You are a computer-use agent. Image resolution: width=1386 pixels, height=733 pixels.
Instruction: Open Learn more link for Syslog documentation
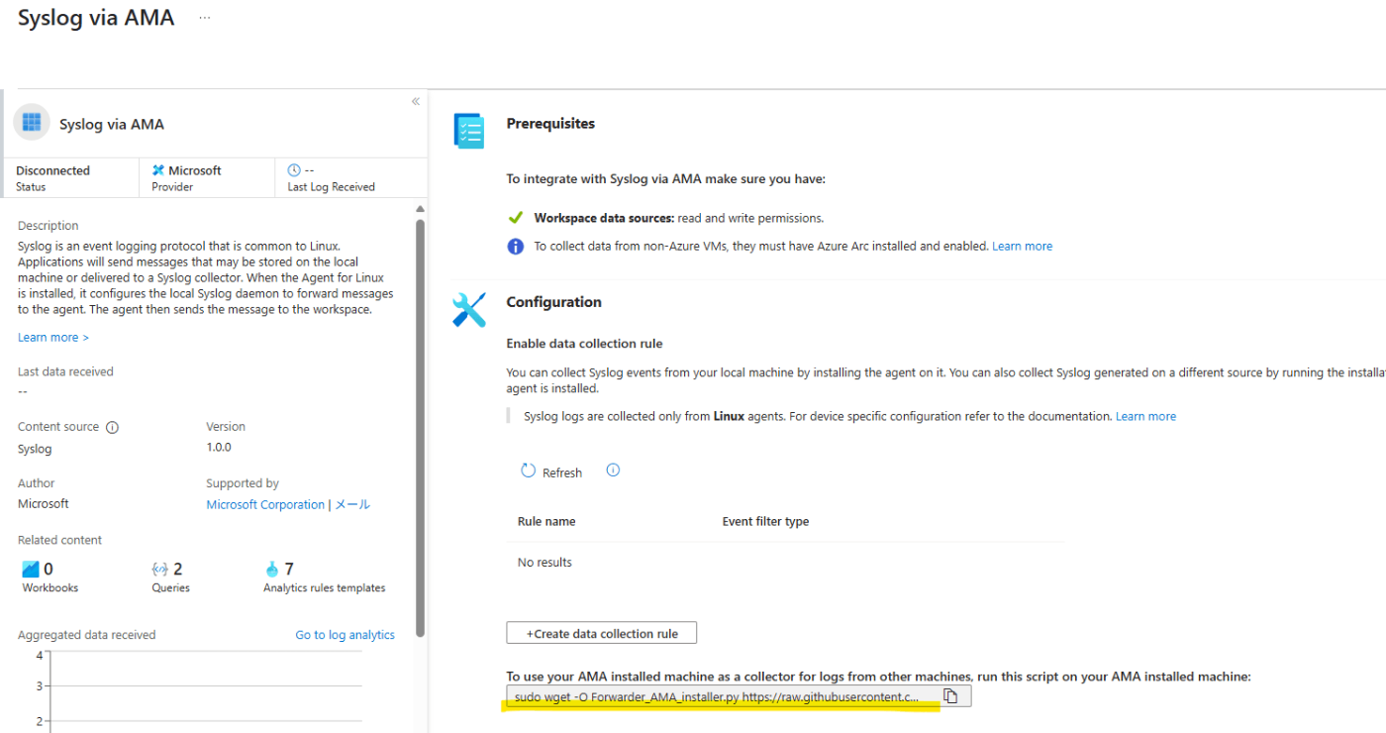[1145, 417]
